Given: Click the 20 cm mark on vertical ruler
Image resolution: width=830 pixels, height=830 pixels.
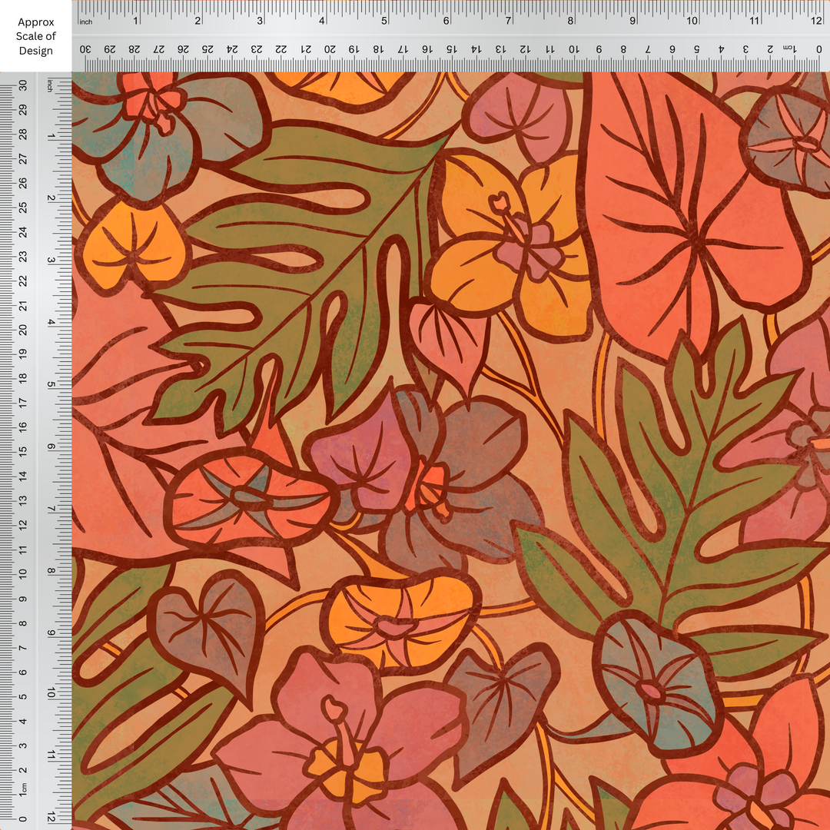Looking at the screenshot, I should (23, 330).
